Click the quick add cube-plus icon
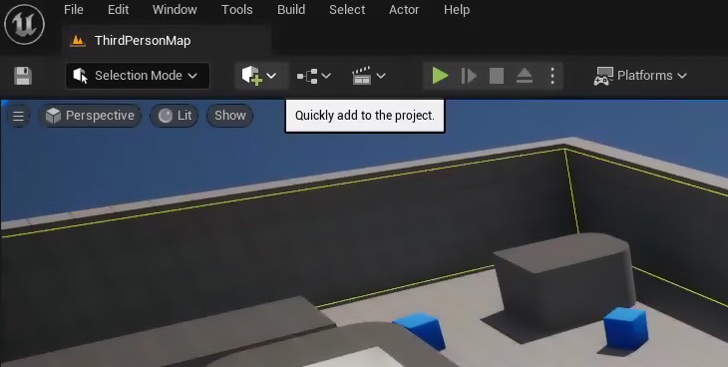Screen dimensions: 728x367 coord(252,75)
